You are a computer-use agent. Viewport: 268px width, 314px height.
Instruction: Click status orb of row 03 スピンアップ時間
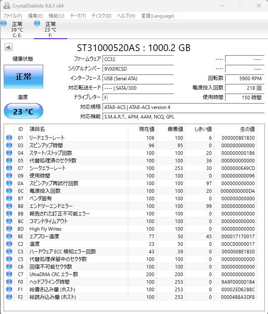[x=9, y=145]
